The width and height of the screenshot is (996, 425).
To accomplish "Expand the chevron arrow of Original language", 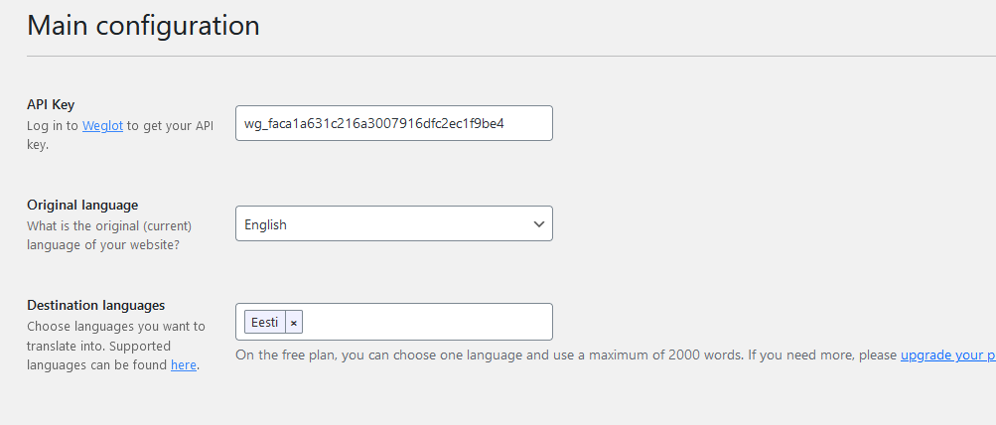I will pyautogui.click(x=538, y=224).
